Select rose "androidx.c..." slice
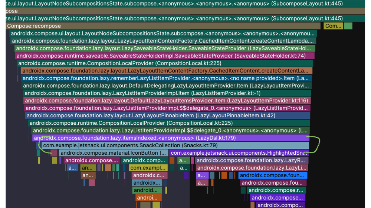371x208 pixels. (x=150, y=175)
